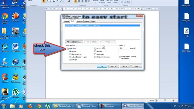Select Alternate shell radio option

click(x=70, y=54)
